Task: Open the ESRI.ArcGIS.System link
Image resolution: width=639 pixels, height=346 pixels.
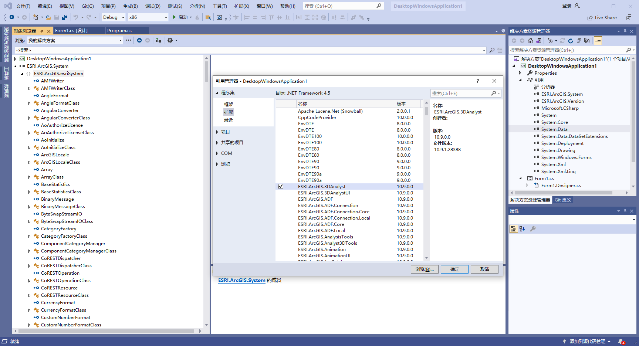Action: [x=242, y=281]
